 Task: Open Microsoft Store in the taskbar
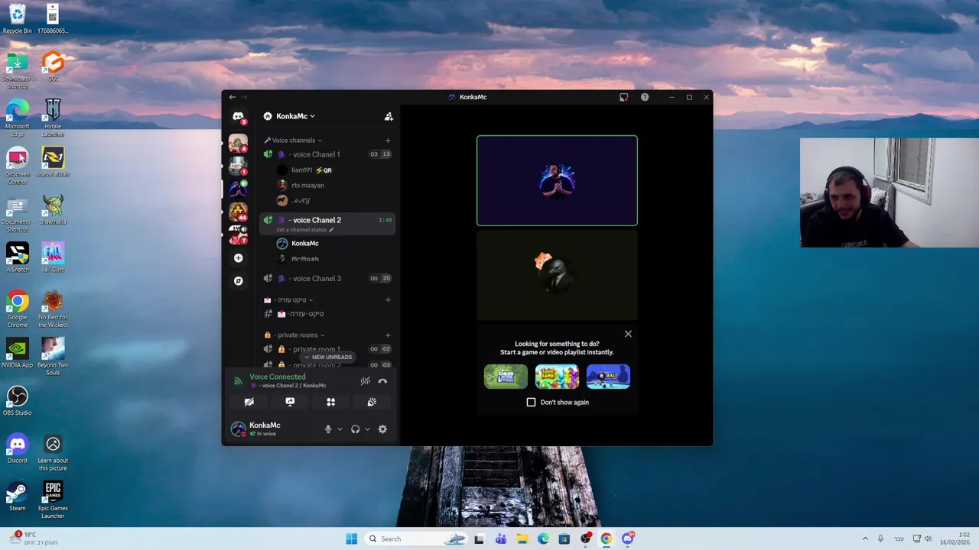(x=564, y=539)
